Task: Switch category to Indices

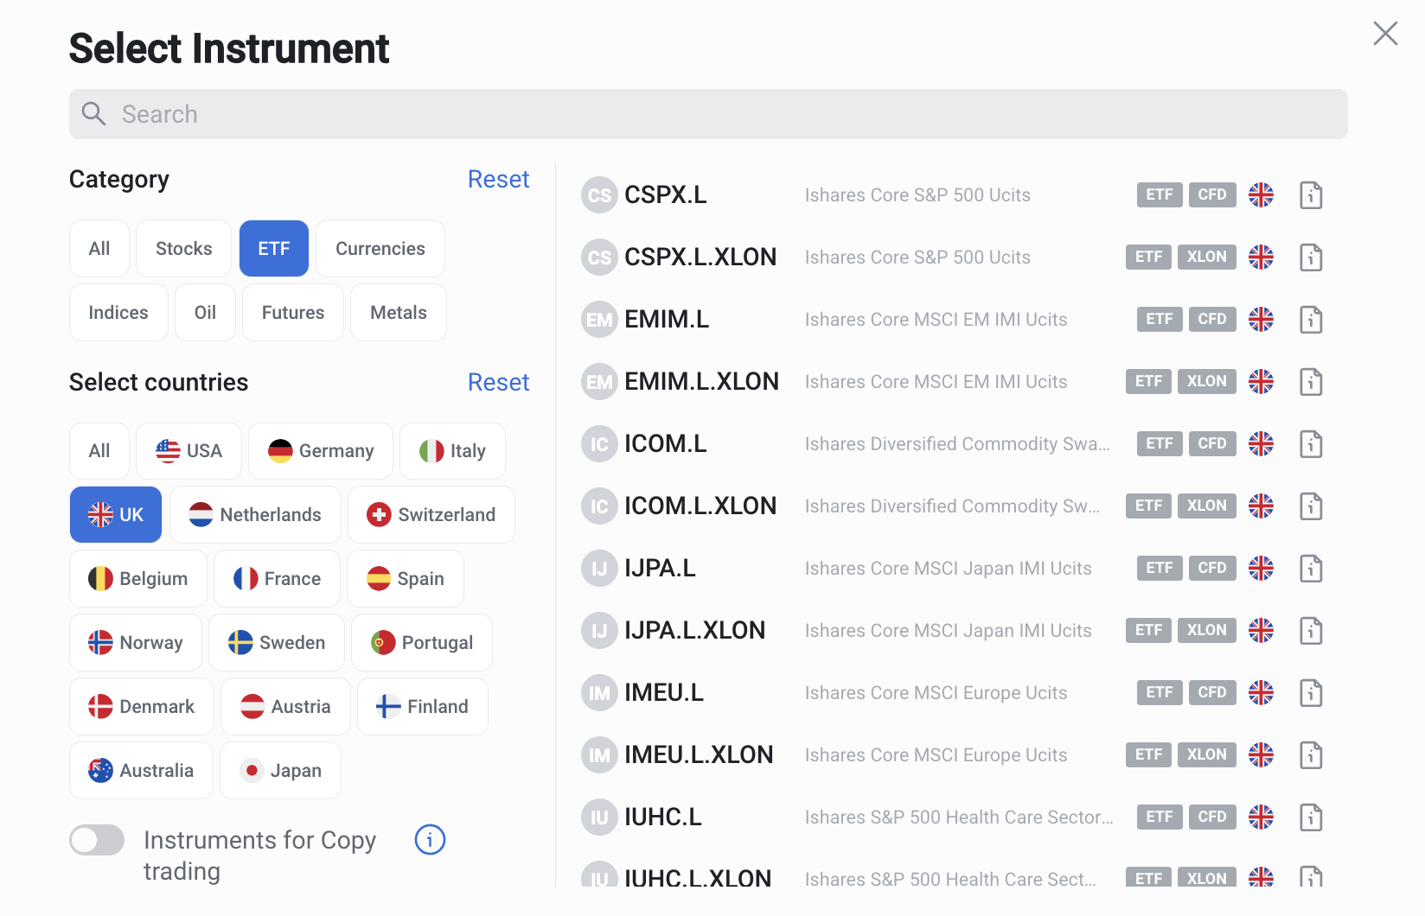Action: point(118,313)
